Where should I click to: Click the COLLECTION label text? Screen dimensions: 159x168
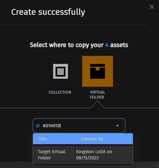pyautogui.click(x=60, y=92)
